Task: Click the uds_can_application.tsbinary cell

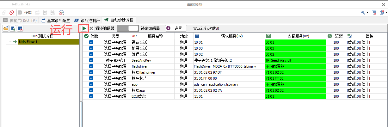Action: click(x=229, y=84)
